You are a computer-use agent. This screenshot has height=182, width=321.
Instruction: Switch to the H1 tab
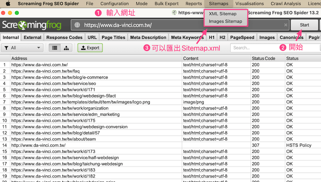212,37
